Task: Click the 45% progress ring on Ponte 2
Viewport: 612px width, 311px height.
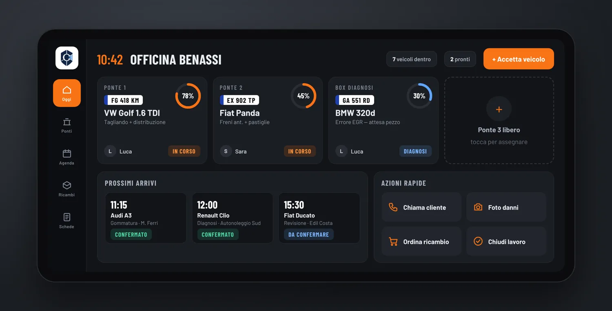Action: (x=304, y=96)
